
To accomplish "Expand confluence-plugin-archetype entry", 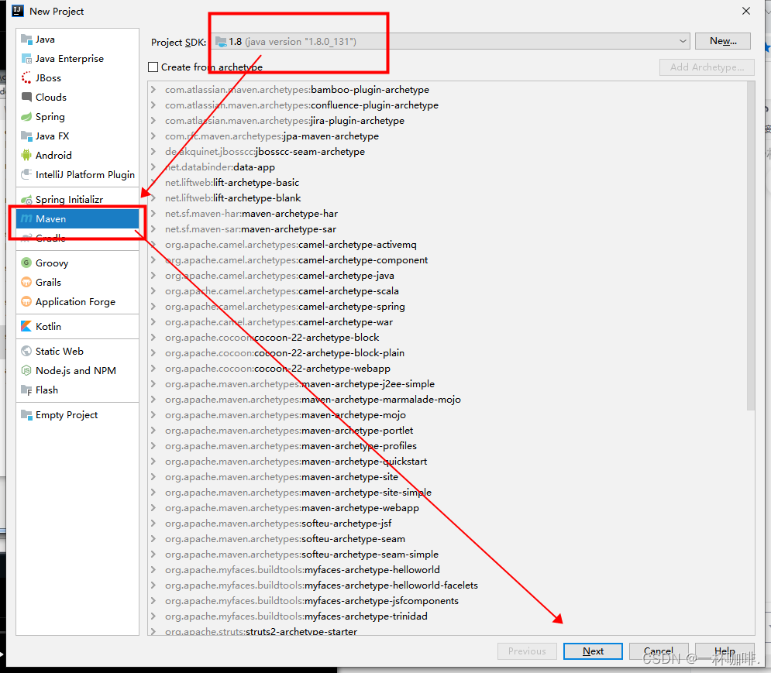I will [x=153, y=105].
